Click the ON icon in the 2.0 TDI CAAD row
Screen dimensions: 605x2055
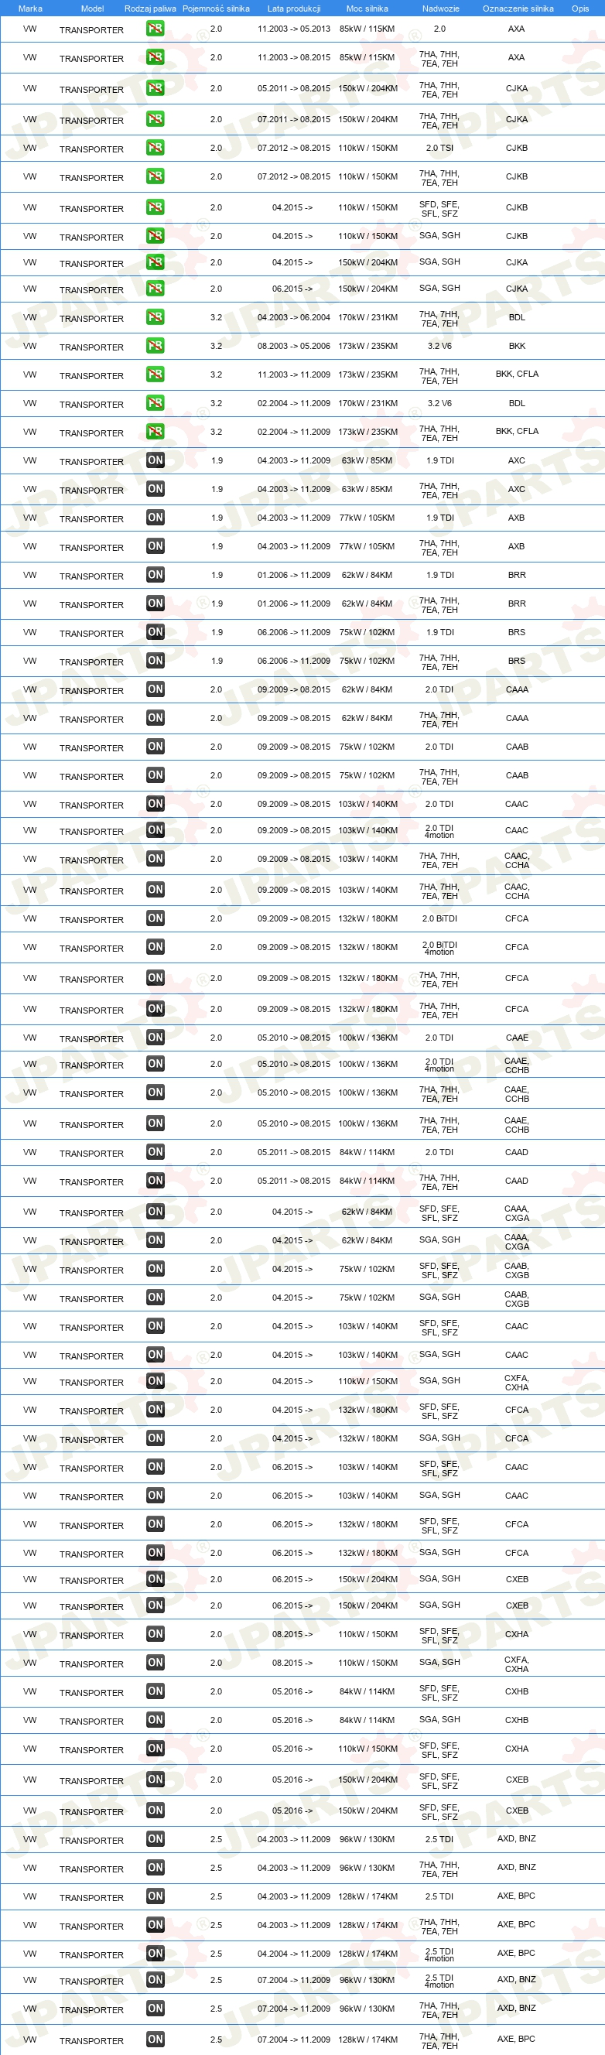[x=155, y=1153]
